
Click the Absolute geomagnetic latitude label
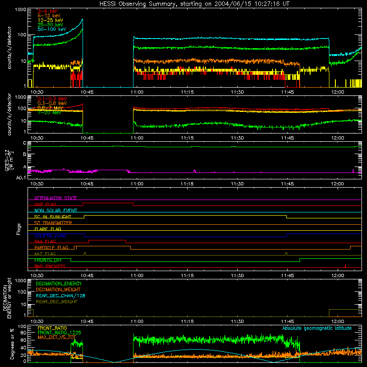317,328
